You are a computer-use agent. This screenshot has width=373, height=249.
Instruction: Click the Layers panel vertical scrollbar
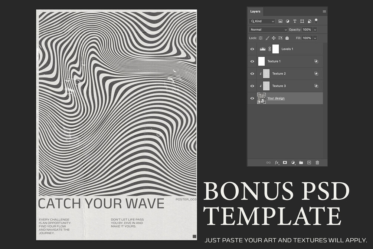[x=325, y=101]
